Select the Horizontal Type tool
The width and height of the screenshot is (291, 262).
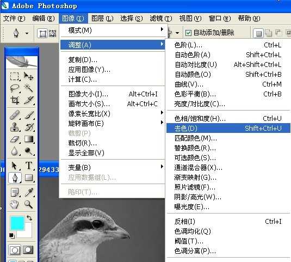29,165
